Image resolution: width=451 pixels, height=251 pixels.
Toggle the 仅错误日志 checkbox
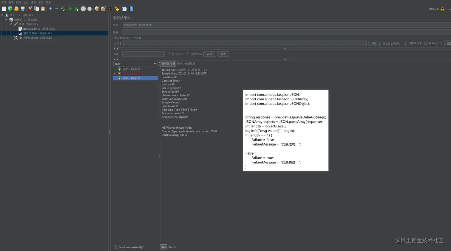(405, 43)
